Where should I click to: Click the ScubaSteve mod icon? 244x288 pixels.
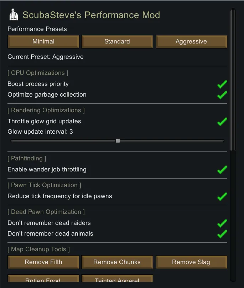pos(14,15)
